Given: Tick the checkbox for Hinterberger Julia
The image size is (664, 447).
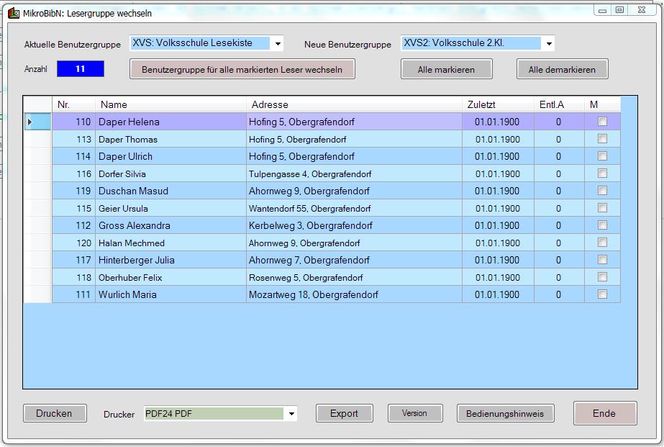Looking at the screenshot, I should [x=602, y=260].
